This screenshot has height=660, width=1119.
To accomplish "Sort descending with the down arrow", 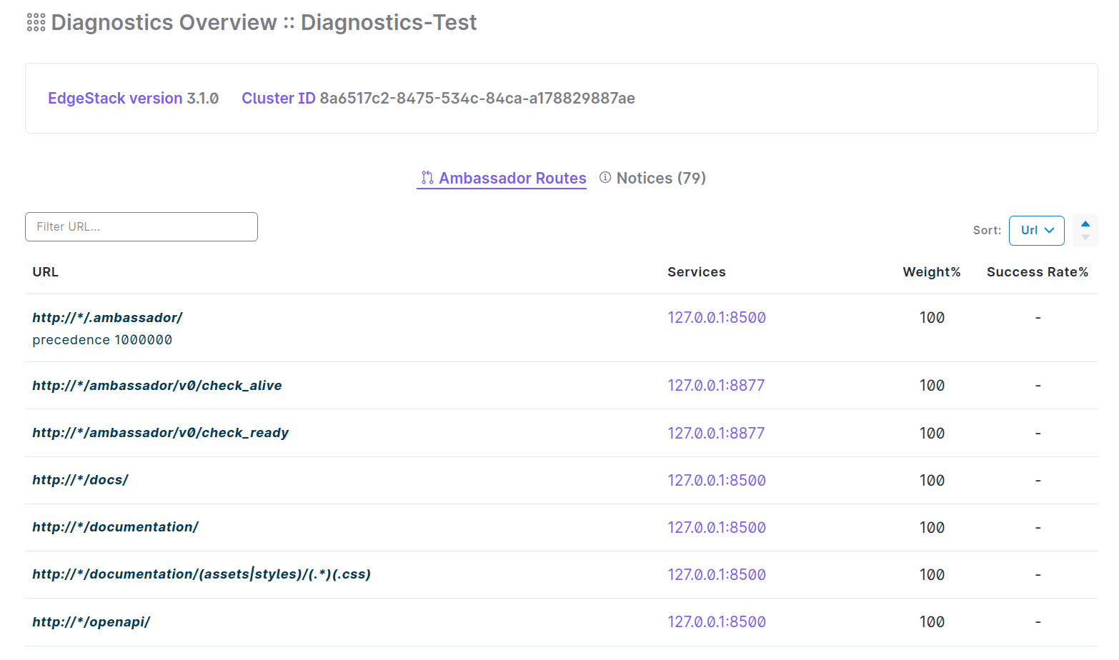I will tap(1085, 237).
